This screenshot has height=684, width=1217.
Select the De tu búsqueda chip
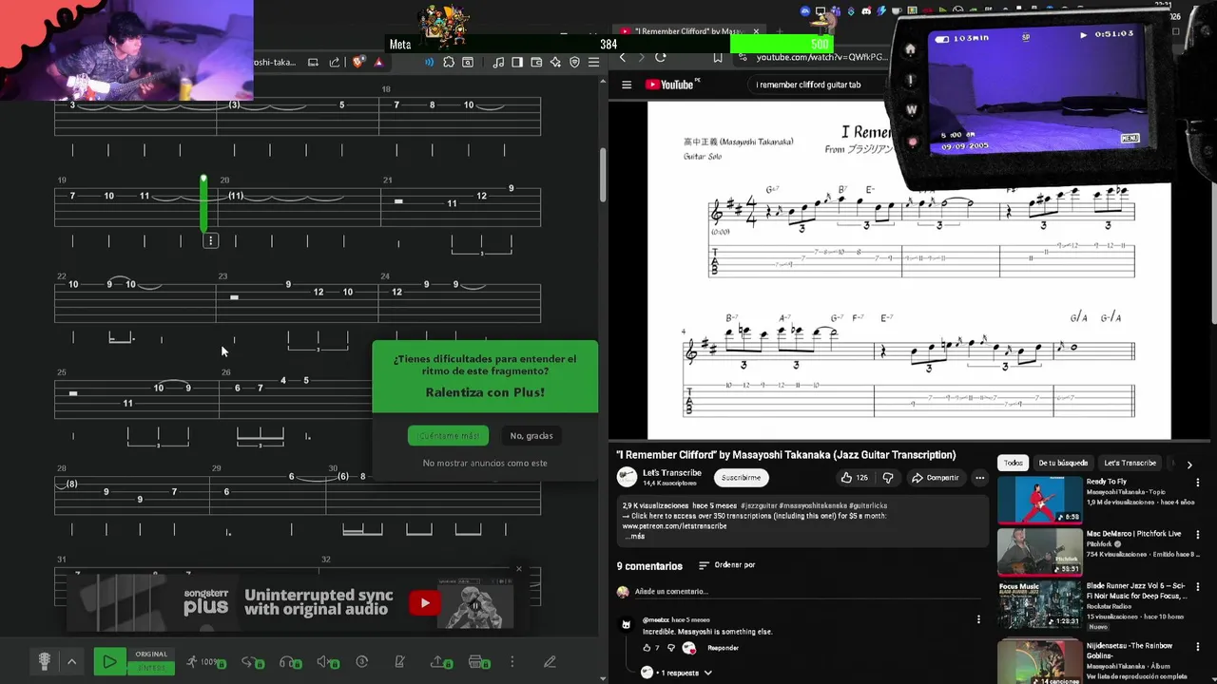click(x=1063, y=463)
